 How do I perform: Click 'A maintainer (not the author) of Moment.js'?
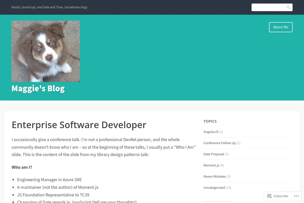pos(58,187)
